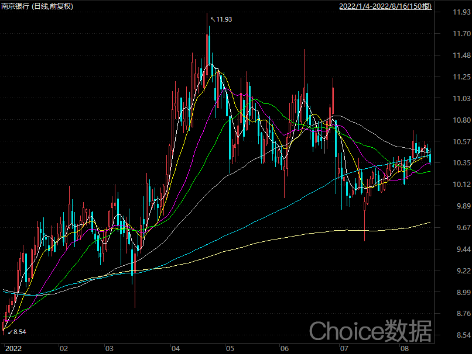Click the Choice数据 watermark logo
Screen dimensions: 472x354
coord(370,331)
